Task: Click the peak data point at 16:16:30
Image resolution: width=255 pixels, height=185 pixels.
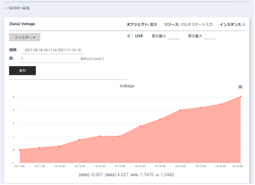Action: pos(241,96)
